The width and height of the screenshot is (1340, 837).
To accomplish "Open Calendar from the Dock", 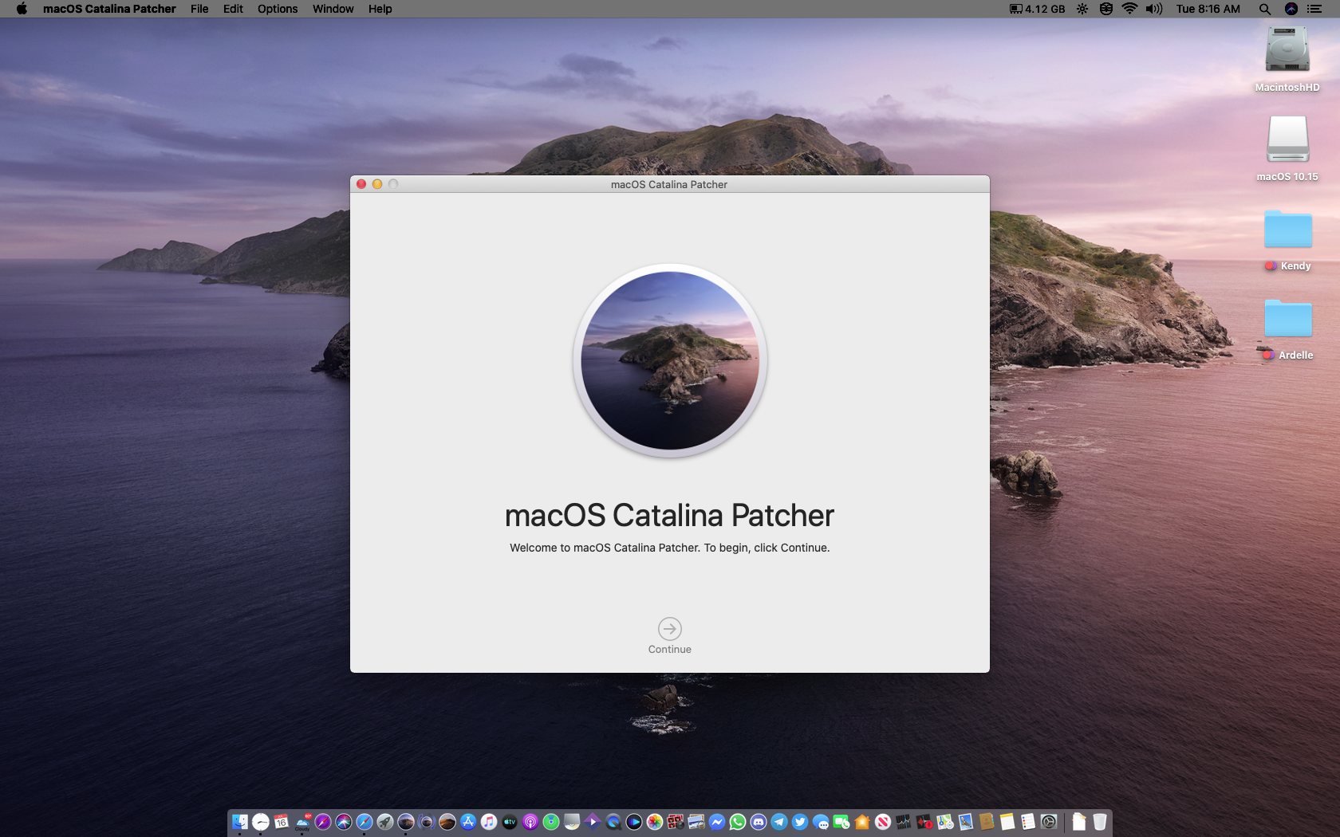I will click(281, 822).
